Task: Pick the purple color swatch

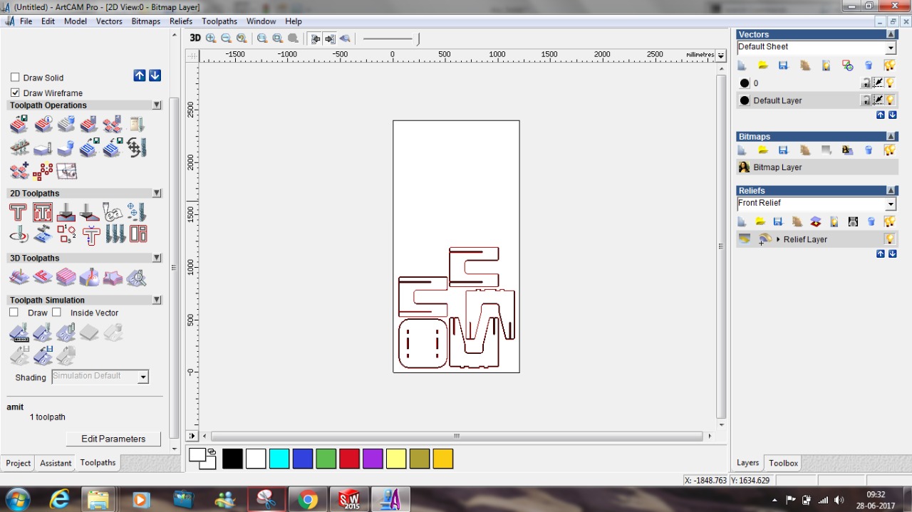Action: [x=373, y=459]
